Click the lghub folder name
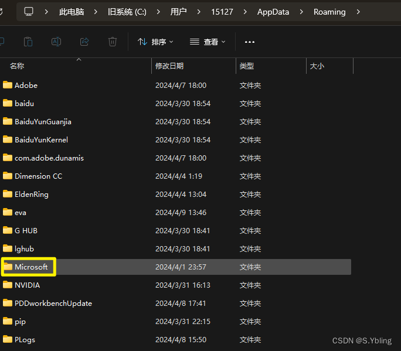Image resolution: width=401 pixels, height=351 pixels. point(24,248)
